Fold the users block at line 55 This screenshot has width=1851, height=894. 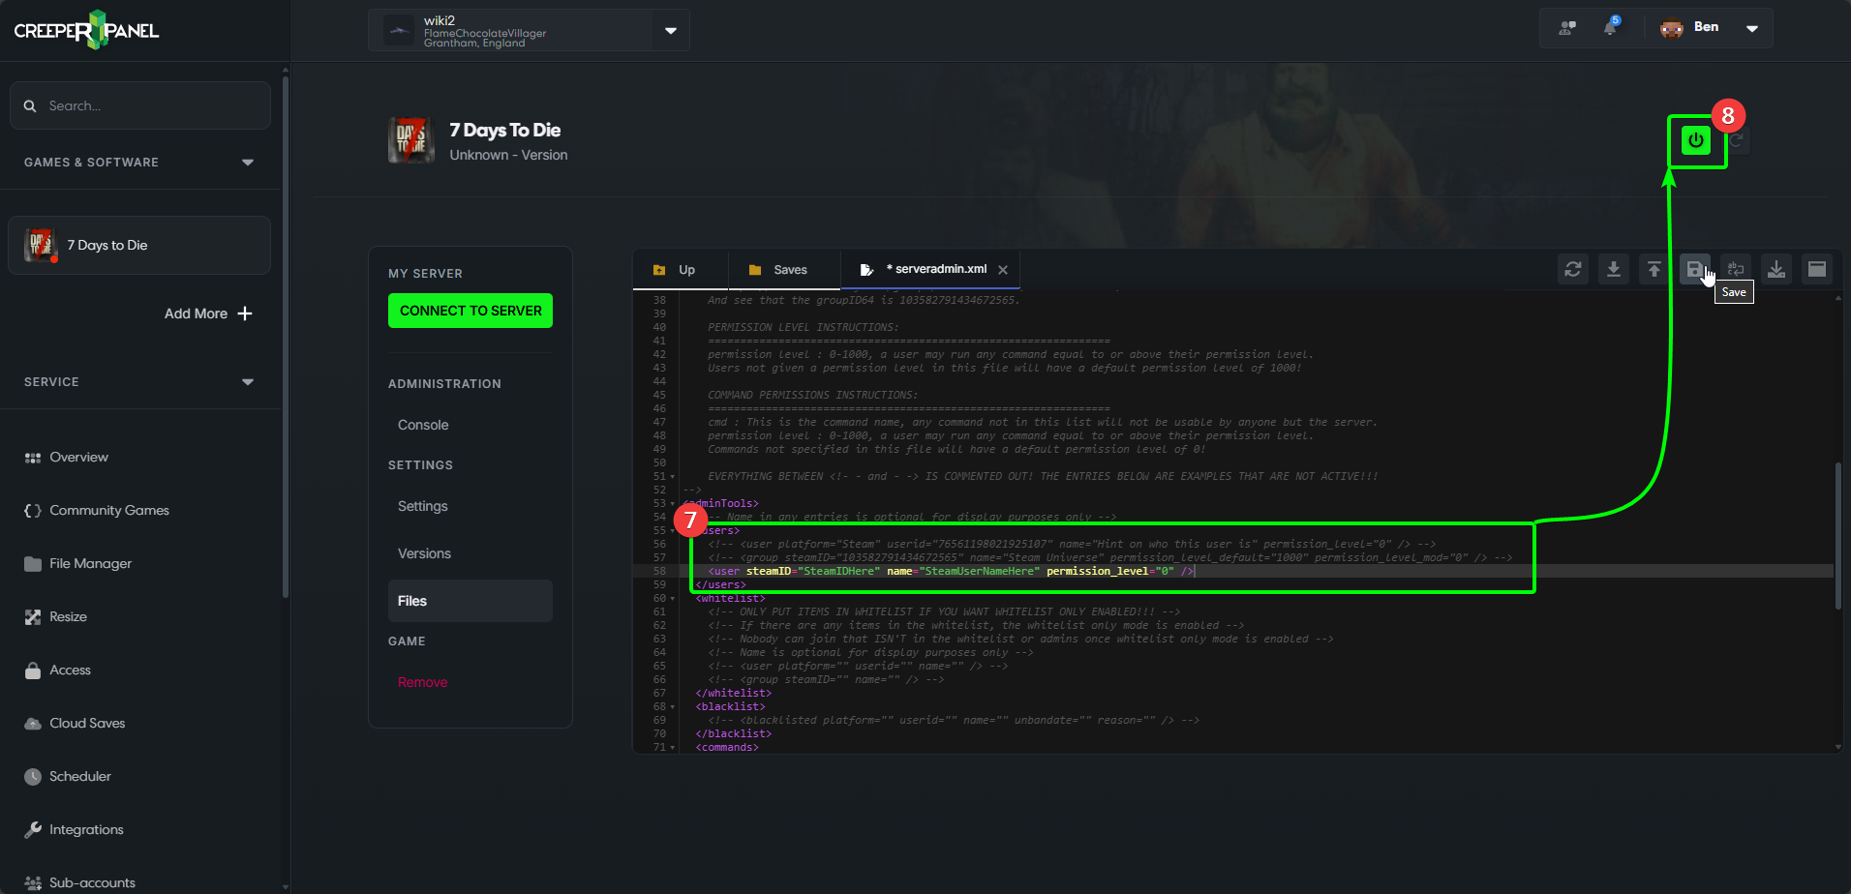[x=672, y=531]
